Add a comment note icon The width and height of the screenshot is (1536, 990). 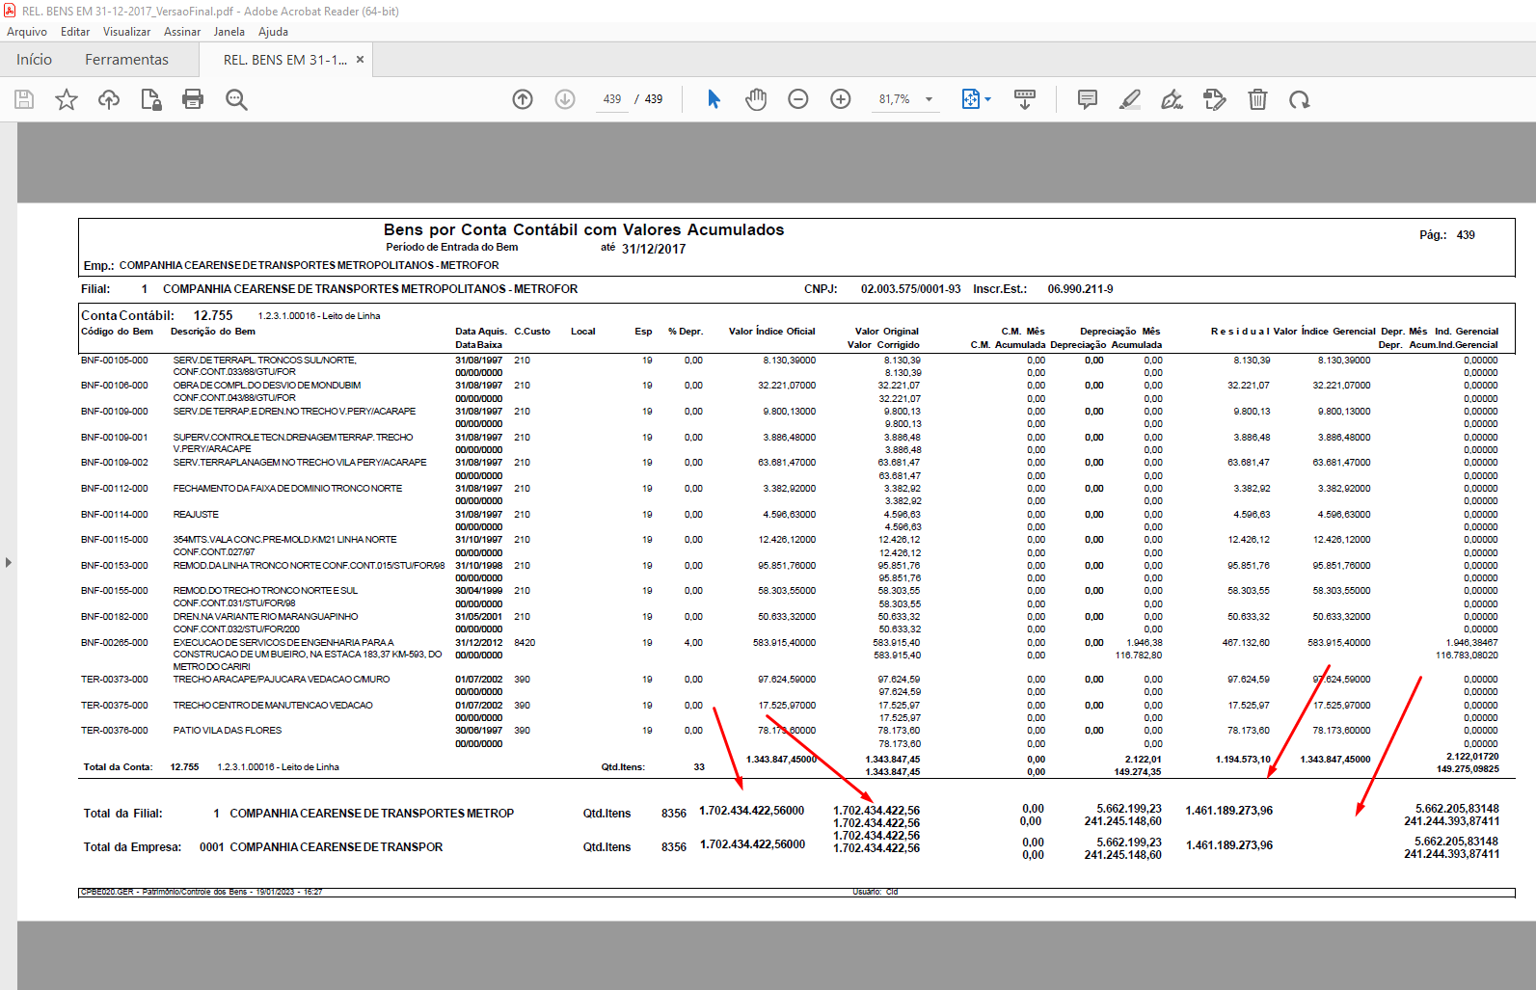(1088, 99)
